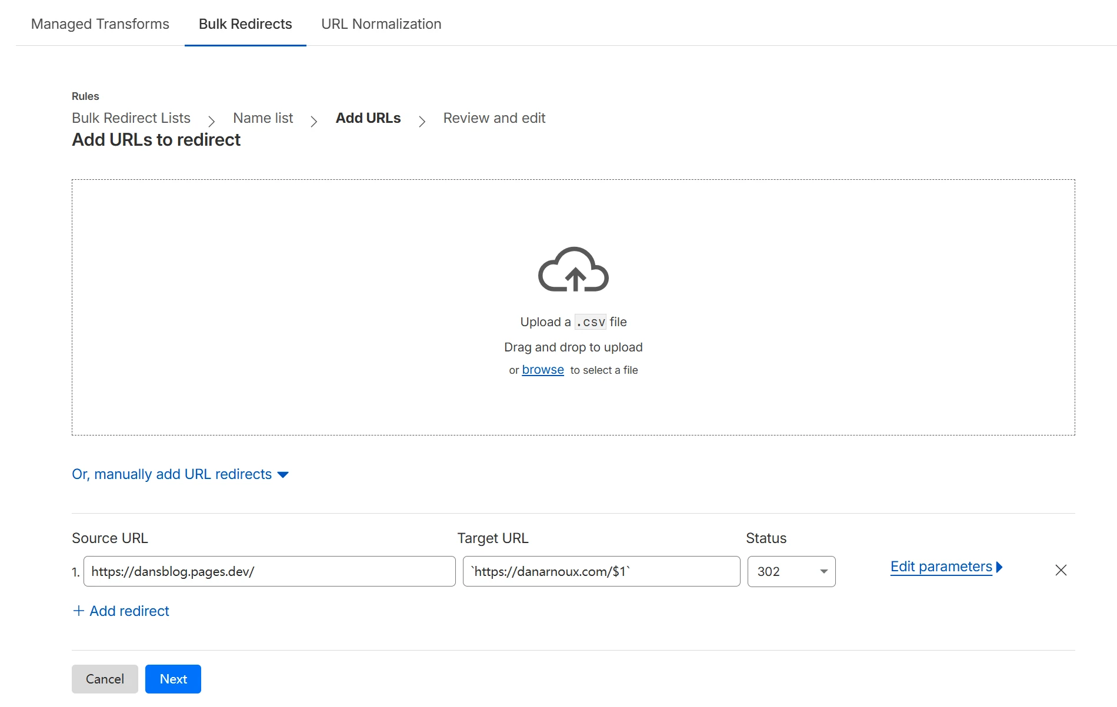Collapse the manually add URL redirects section

[x=180, y=474]
